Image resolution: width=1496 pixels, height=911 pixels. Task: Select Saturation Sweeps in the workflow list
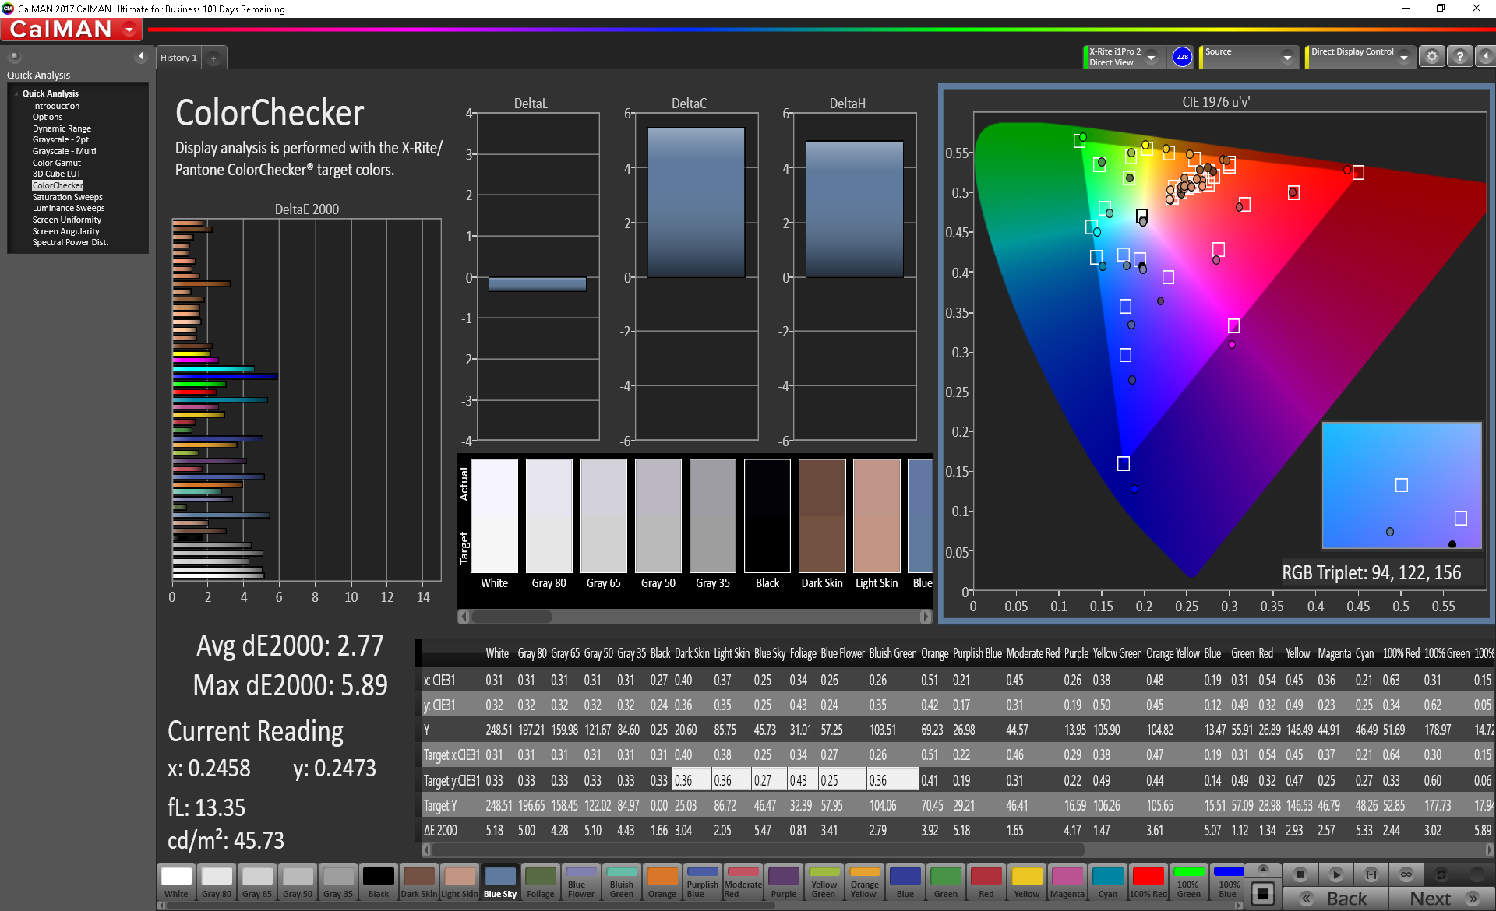[67, 197]
